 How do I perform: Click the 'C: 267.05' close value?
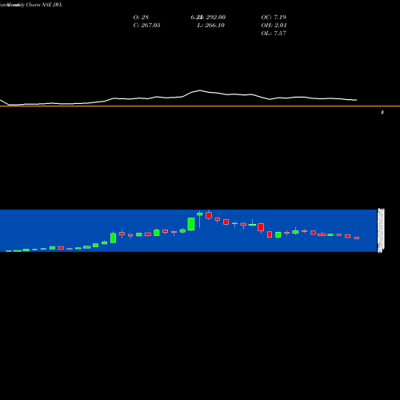pyautogui.click(x=146, y=25)
